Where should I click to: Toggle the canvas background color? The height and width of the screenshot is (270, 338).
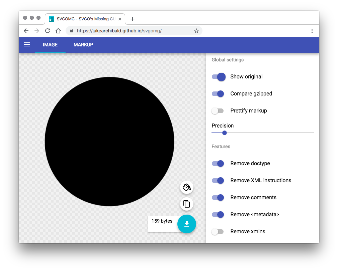click(186, 187)
